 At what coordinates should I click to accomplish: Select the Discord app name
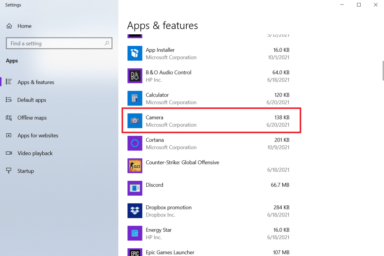click(x=155, y=185)
